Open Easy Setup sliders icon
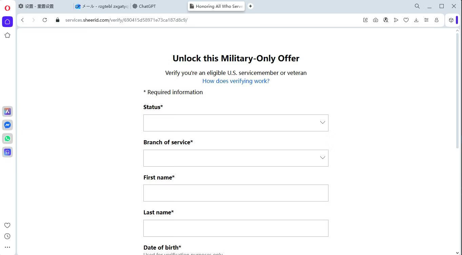Viewport: 462px width, 255px height. tap(426, 20)
